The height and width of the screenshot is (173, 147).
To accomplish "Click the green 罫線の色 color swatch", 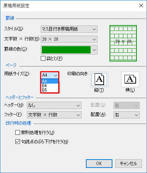I will click(x=66, y=50).
